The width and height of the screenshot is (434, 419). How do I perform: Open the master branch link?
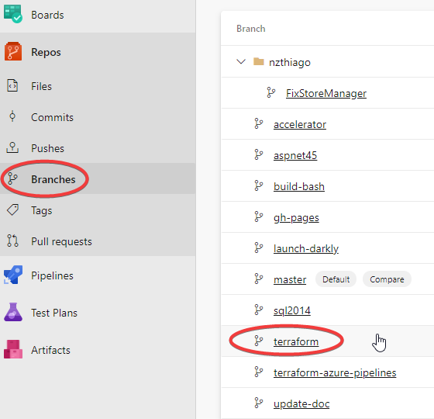click(x=290, y=279)
